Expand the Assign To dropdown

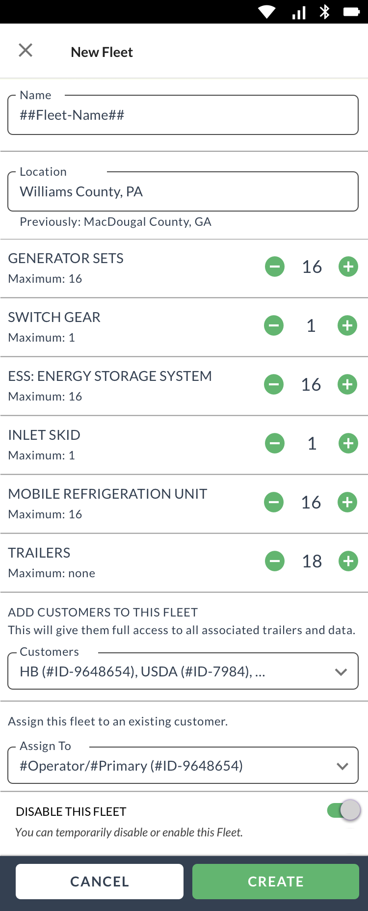point(183,765)
